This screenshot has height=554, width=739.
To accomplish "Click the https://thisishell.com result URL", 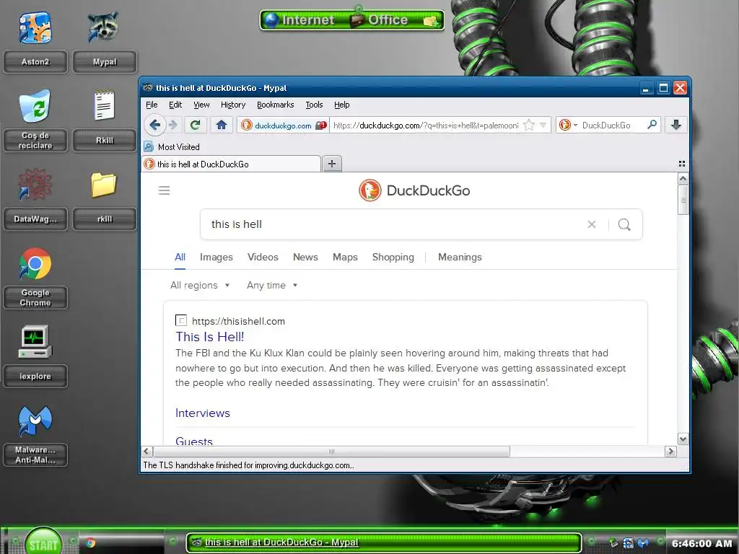I will point(238,321).
